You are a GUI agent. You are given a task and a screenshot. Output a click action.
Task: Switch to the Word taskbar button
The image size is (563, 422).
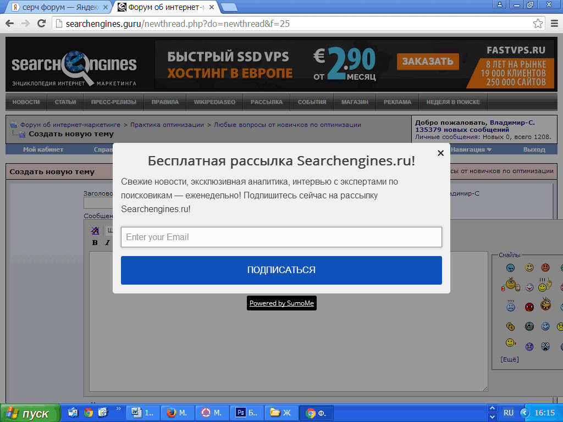click(x=143, y=413)
